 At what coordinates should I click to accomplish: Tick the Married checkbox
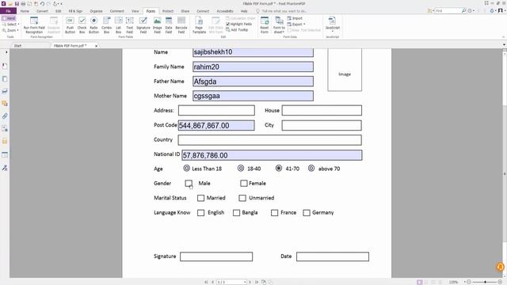200,198
